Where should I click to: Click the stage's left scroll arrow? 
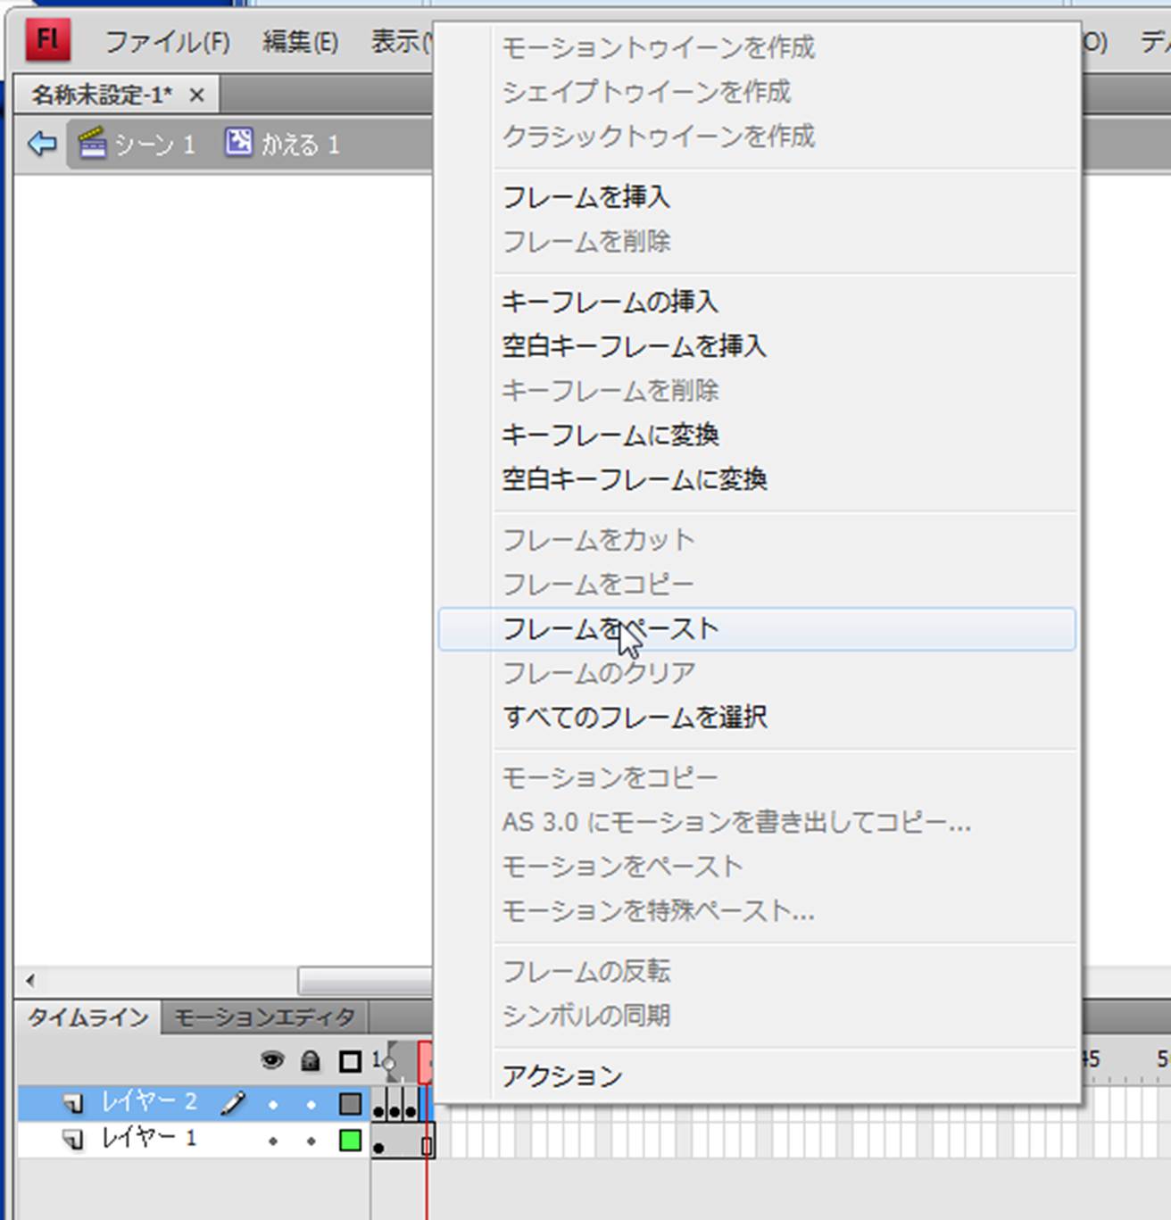pyautogui.click(x=30, y=981)
